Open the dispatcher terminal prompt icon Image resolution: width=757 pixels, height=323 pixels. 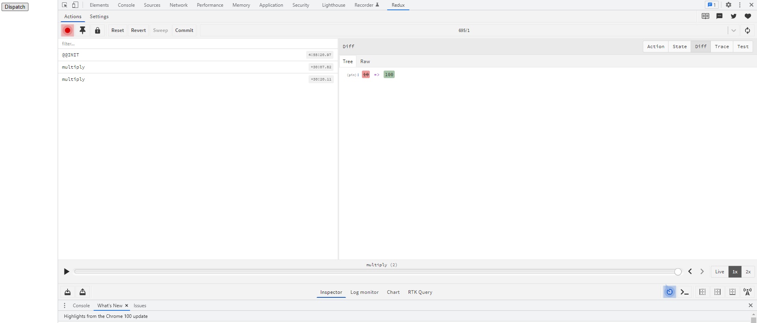pyautogui.click(x=685, y=292)
